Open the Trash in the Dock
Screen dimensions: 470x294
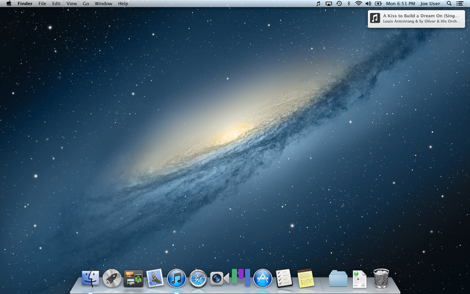pos(381,278)
